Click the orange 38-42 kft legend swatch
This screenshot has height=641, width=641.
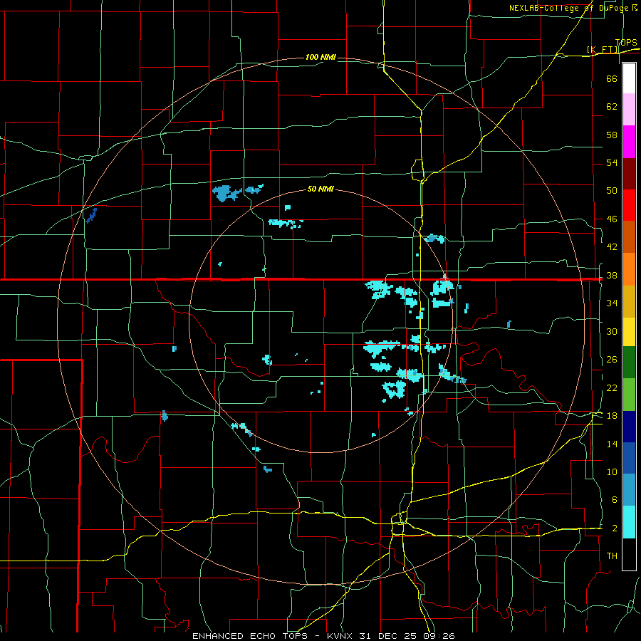coord(629,269)
